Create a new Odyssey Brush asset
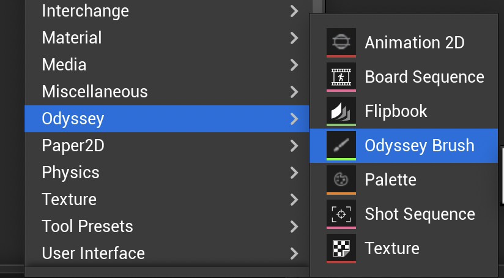Viewport: 504px width, 278px height. tap(419, 146)
